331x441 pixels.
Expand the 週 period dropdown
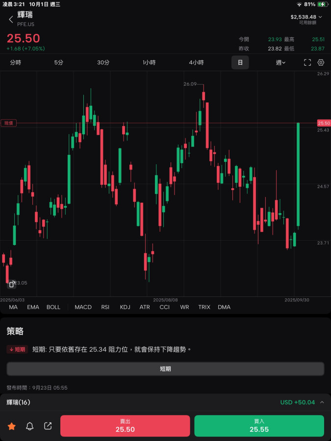[x=280, y=63]
